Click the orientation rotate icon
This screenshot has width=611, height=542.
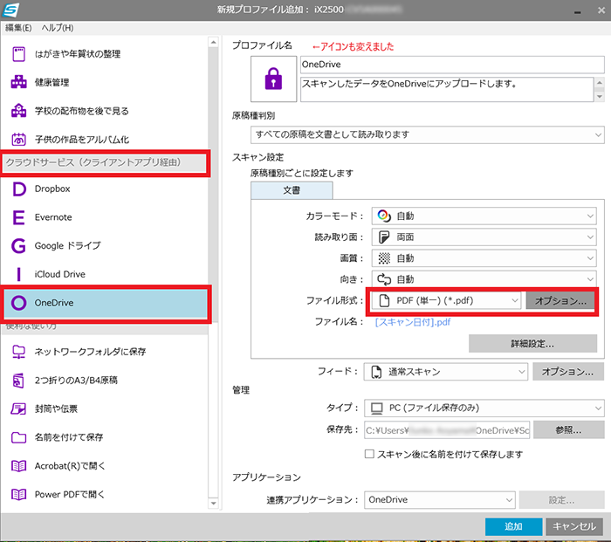click(x=384, y=279)
